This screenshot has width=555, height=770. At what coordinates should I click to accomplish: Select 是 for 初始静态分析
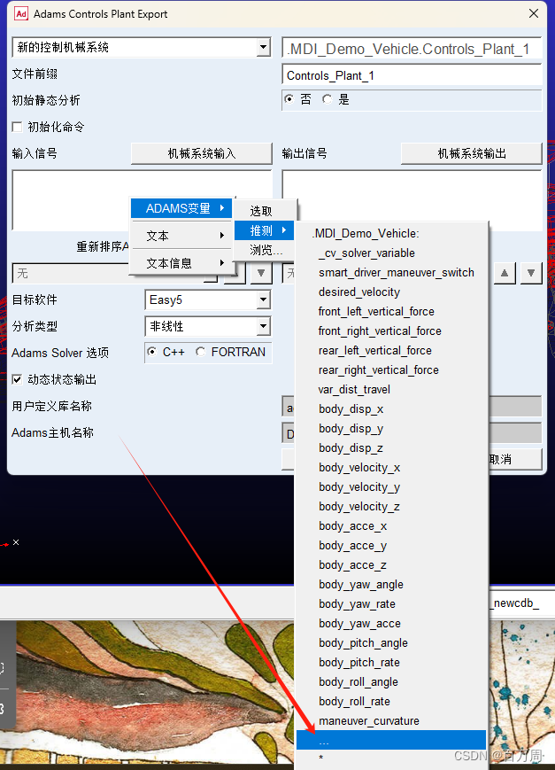[327, 99]
